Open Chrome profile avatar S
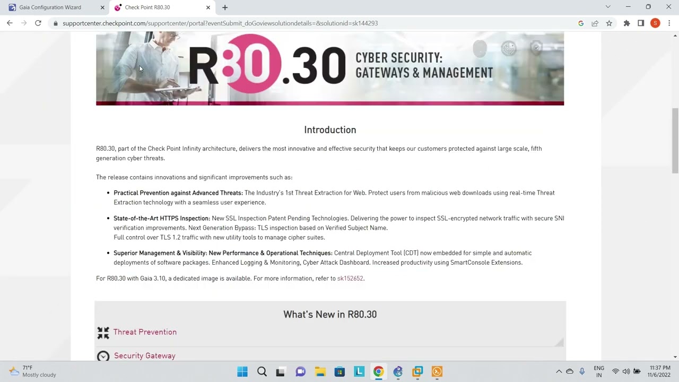 tap(655, 23)
